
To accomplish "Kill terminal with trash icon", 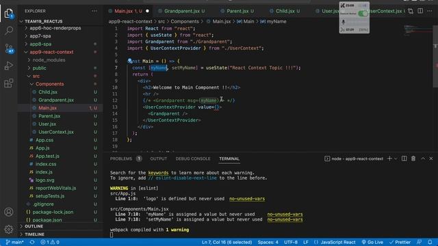I will click(x=413, y=159).
